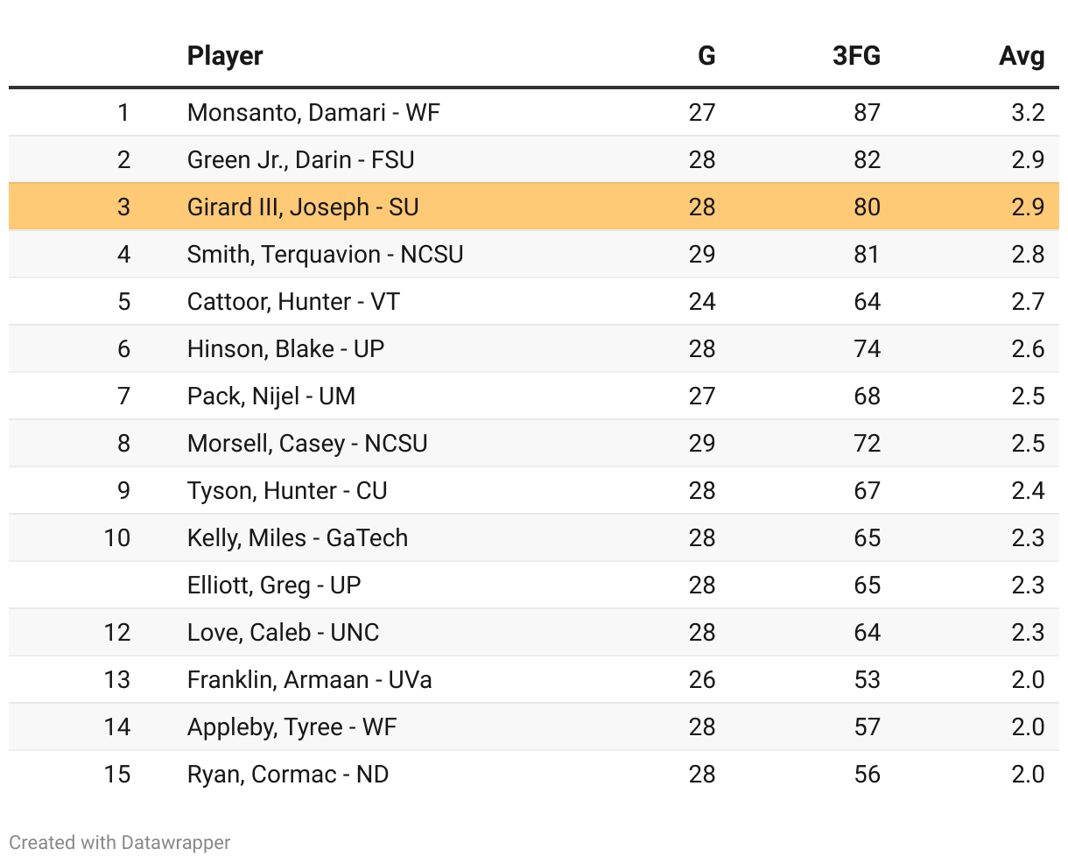Screen dimensions: 1068x863
Task: Click the G column header
Action: pyautogui.click(x=706, y=56)
